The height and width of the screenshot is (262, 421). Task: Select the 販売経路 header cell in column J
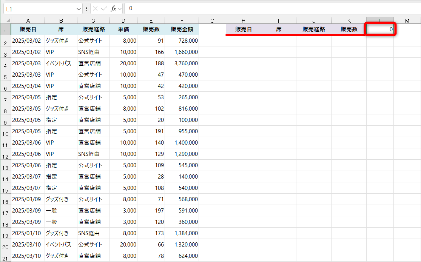pyautogui.click(x=313, y=29)
